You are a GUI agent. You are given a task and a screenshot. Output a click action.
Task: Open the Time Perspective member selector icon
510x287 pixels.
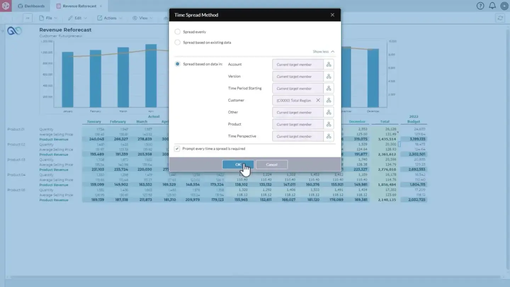tap(328, 136)
